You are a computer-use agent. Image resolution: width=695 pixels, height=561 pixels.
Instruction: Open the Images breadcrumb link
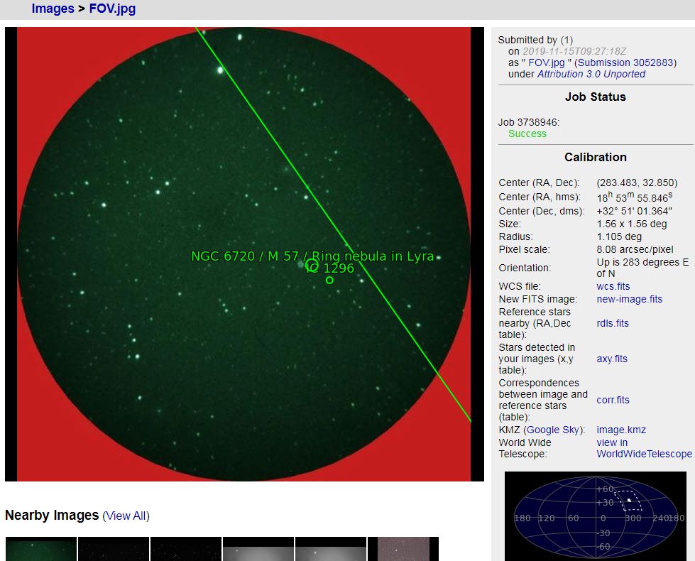[x=53, y=9]
